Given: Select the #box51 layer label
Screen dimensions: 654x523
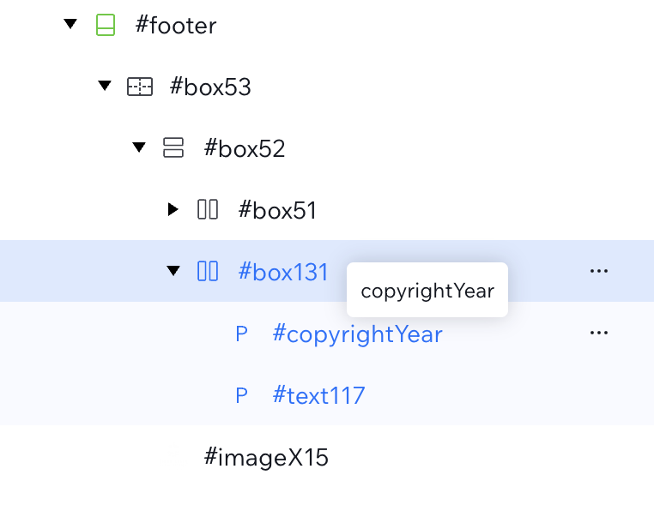Looking at the screenshot, I should 277,210.
